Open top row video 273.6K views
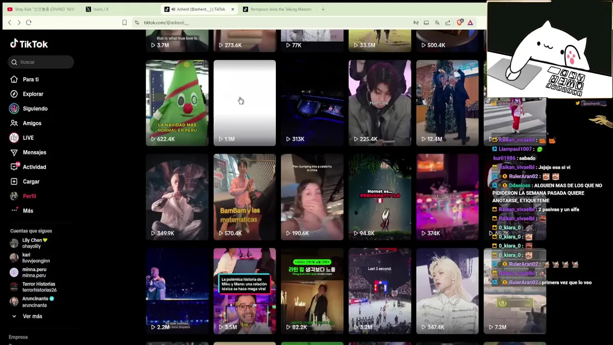The image size is (613, 345). pos(245,41)
